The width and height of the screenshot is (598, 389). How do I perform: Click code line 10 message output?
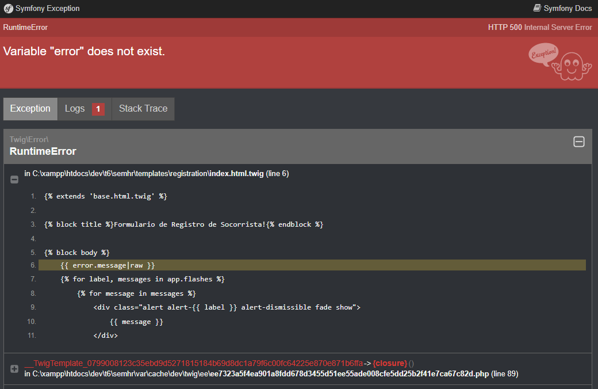click(x=136, y=322)
